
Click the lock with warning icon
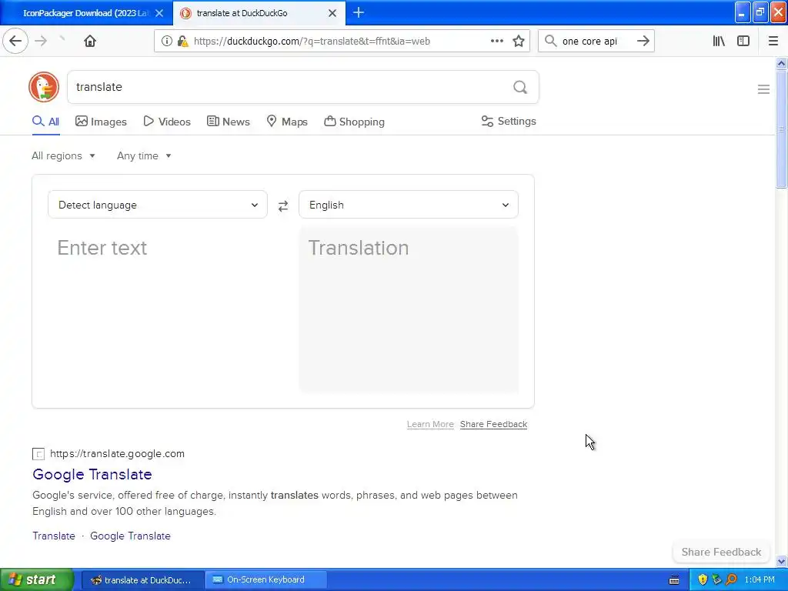182,42
